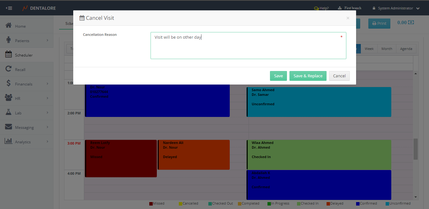Click the Messaging envelope icon

pos(8,127)
